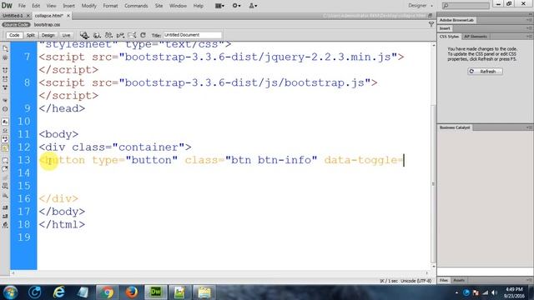
Task: Click Select Parent Tag icon
Action: [x=5, y=100]
